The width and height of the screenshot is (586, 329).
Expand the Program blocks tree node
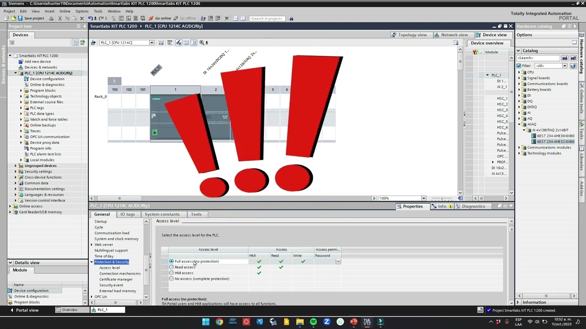21,90
